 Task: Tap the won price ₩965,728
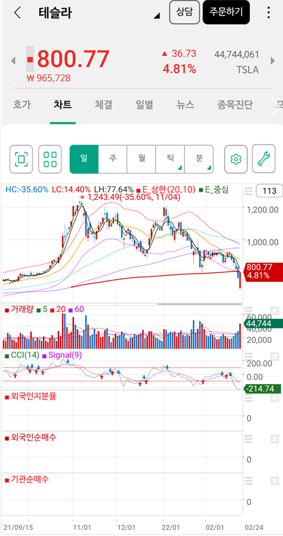[x=48, y=78]
